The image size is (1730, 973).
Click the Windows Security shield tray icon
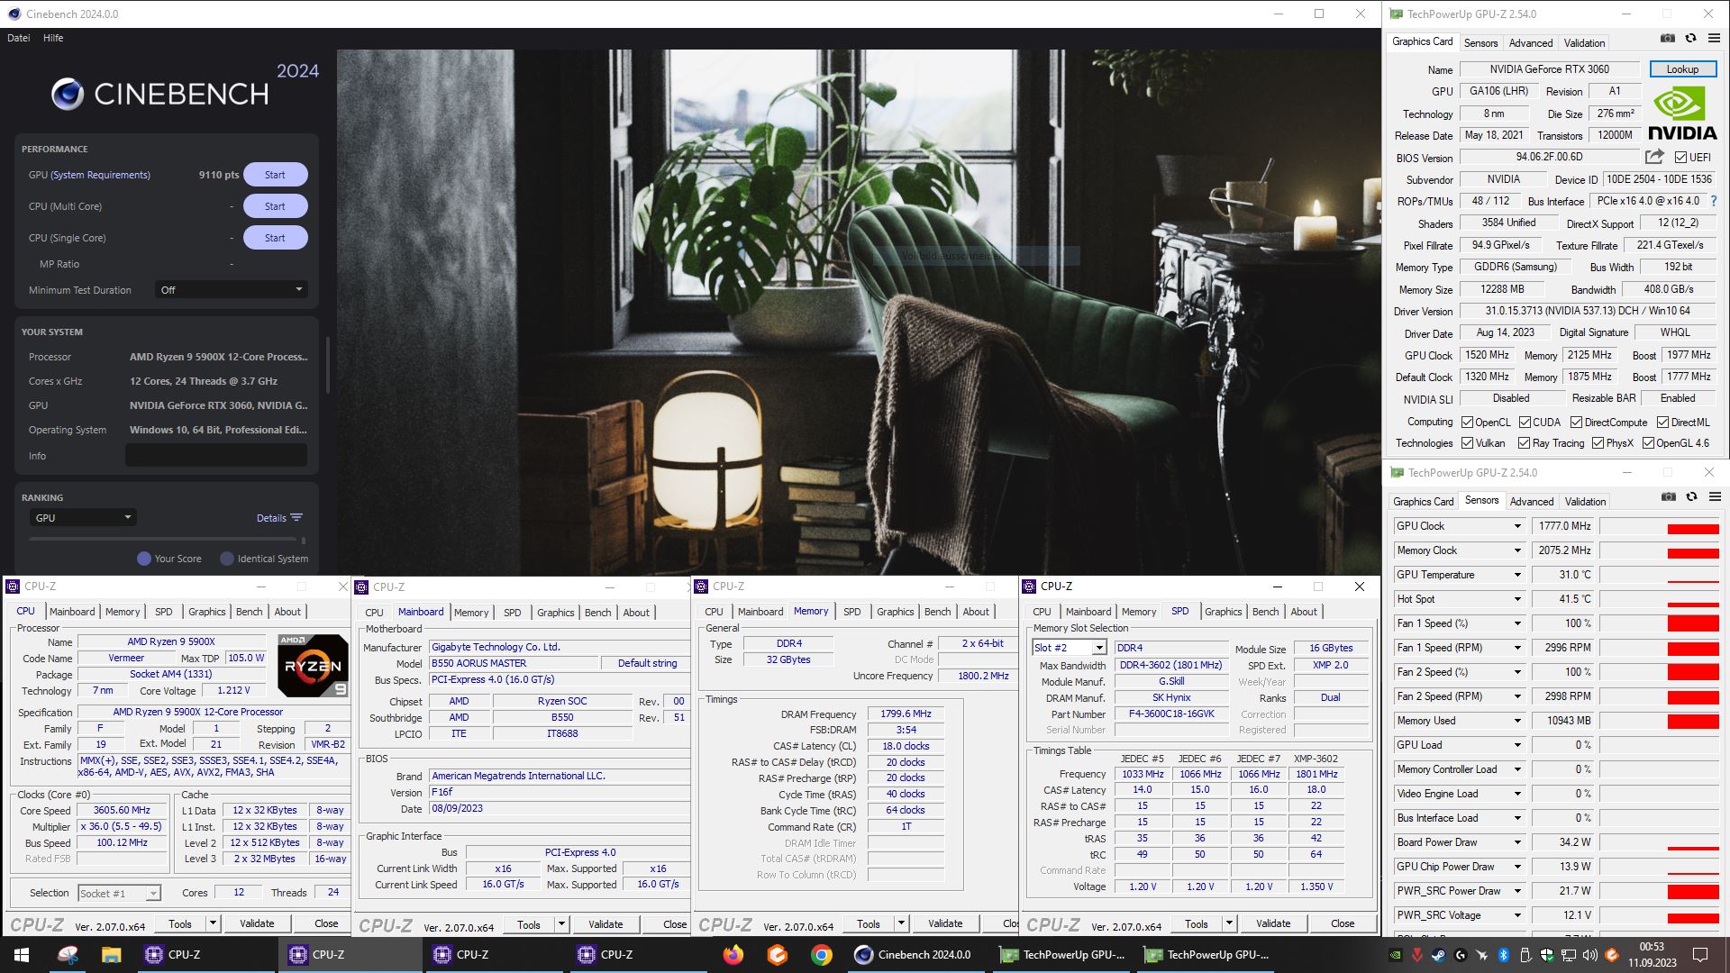click(1547, 955)
